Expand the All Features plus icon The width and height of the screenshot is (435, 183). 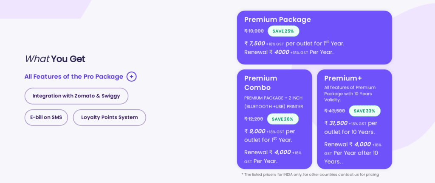(132, 77)
